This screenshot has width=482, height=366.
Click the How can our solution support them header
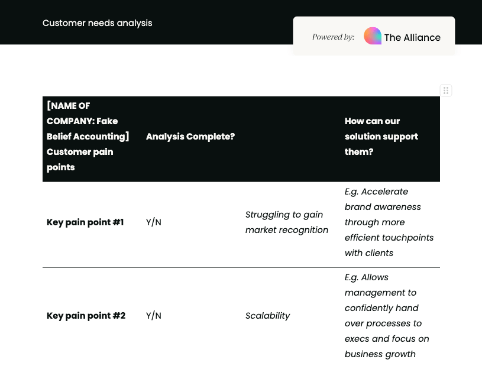381,137
